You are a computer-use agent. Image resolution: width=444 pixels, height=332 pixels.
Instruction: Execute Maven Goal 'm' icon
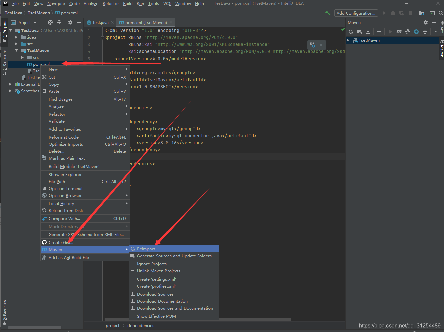pos(399,32)
